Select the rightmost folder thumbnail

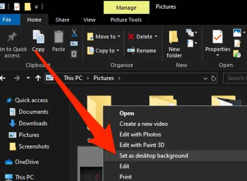pos(226,101)
